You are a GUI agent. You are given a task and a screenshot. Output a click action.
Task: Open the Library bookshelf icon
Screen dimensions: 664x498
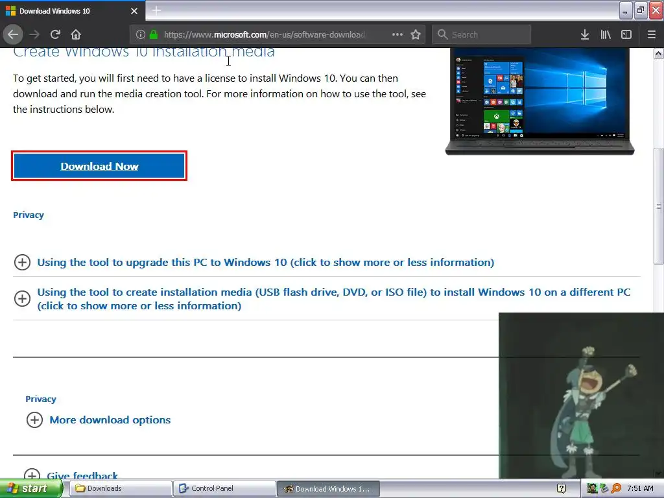606,35
